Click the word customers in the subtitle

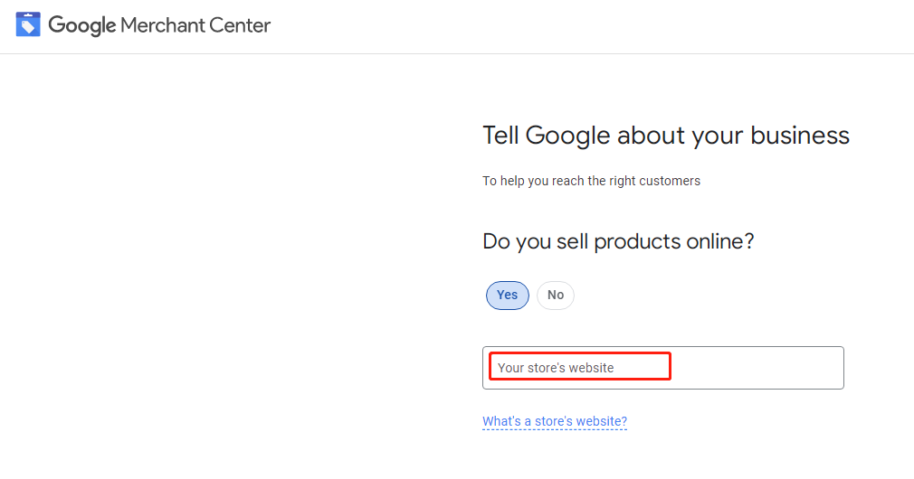pyautogui.click(x=669, y=181)
